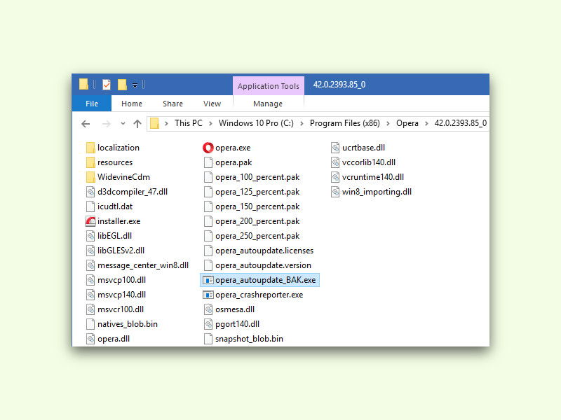
Task: Click the ucrtbase.dll file icon
Action: pyautogui.click(x=335, y=148)
